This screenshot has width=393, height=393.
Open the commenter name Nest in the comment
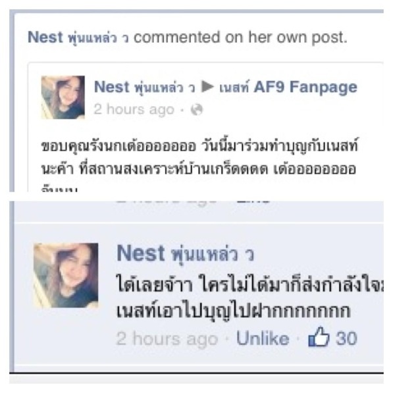click(186, 253)
